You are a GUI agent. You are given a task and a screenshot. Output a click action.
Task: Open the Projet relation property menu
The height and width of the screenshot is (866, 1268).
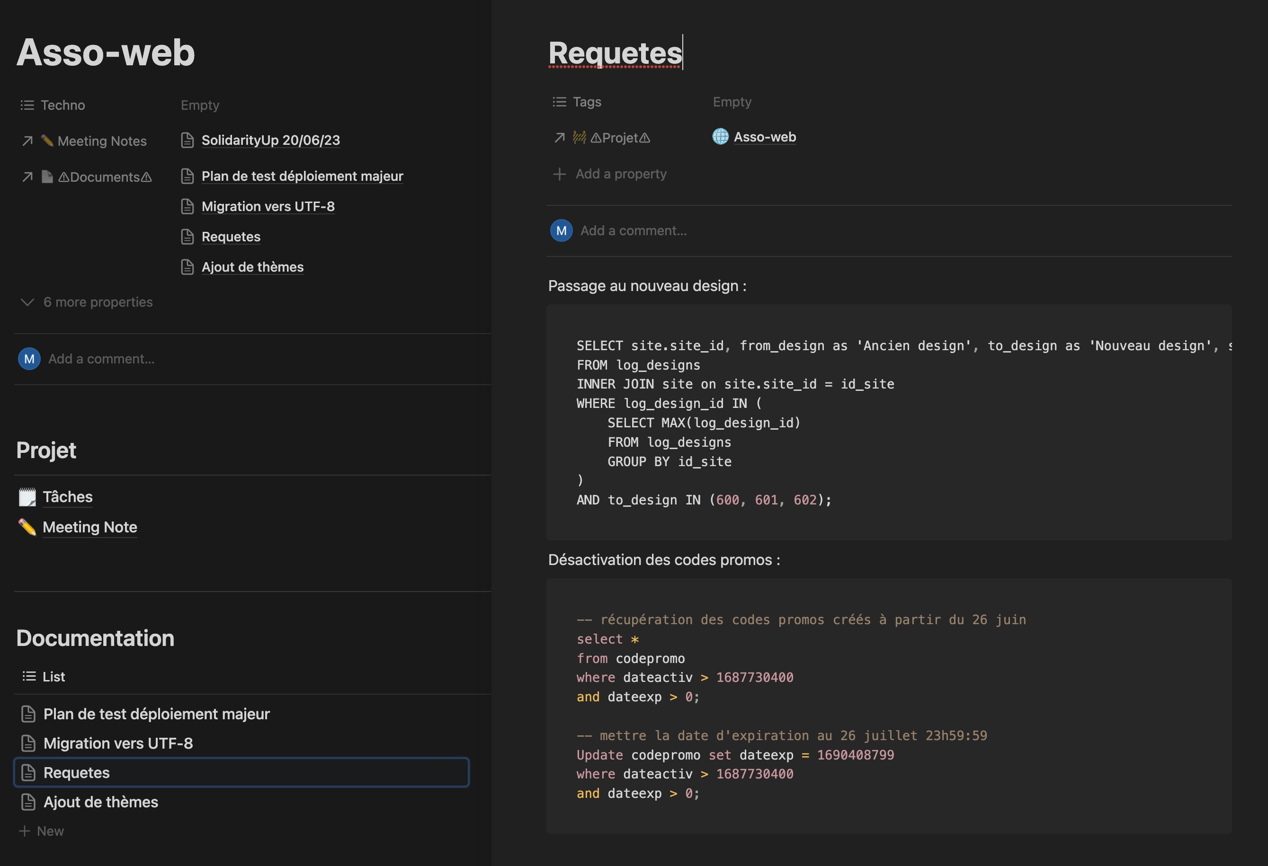[620, 138]
